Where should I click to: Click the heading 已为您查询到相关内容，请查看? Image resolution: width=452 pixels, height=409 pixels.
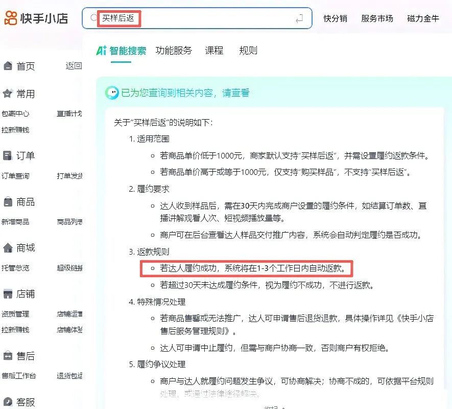185,93
